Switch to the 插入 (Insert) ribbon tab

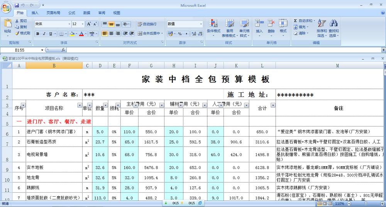point(35,13)
